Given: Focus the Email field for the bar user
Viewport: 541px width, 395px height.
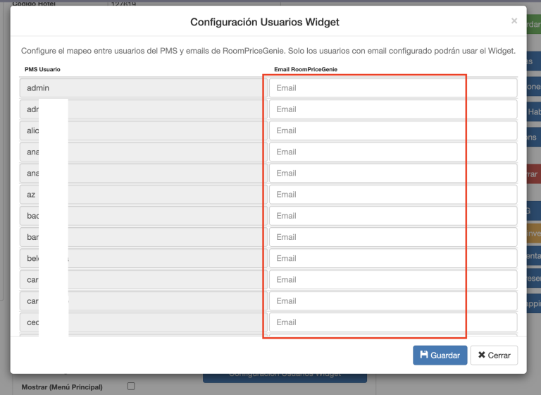Looking at the screenshot, I should point(392,237).
